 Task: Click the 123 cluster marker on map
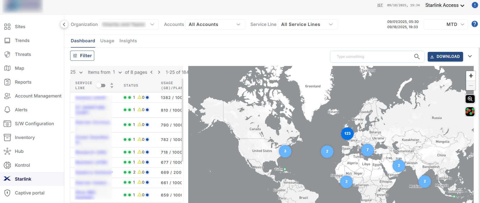point(347,133)
